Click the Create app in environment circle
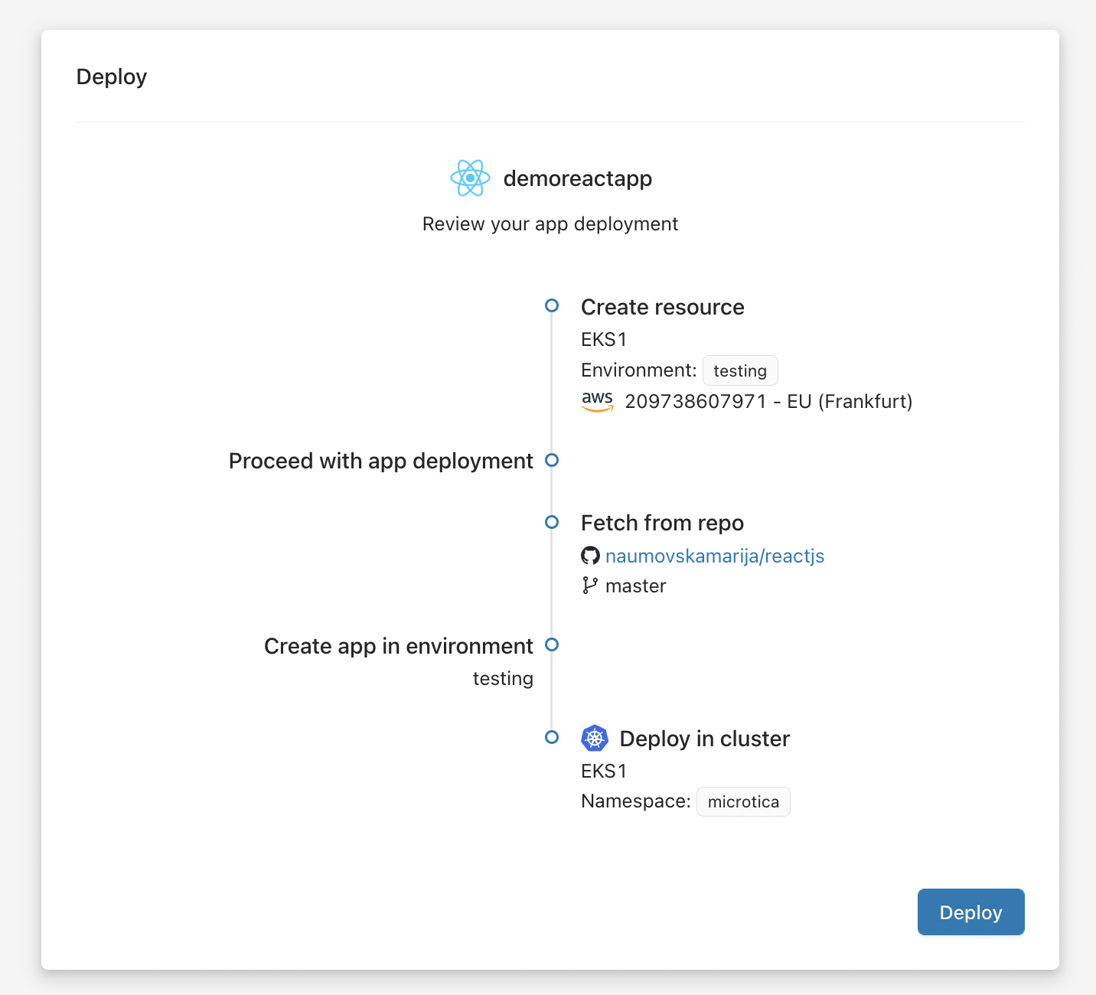 pyautogui.click(x=551, y=645)
